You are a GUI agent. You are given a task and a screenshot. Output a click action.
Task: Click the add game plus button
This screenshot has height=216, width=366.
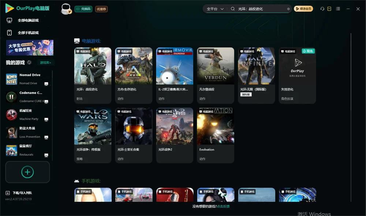click(27, 172)
